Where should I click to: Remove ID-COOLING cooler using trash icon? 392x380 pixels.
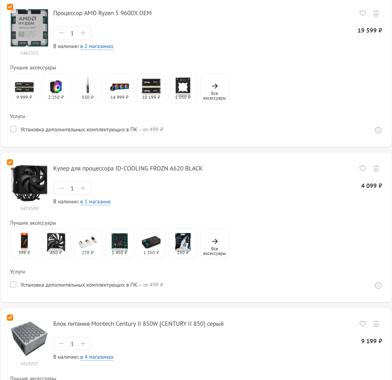click(376, 169)
